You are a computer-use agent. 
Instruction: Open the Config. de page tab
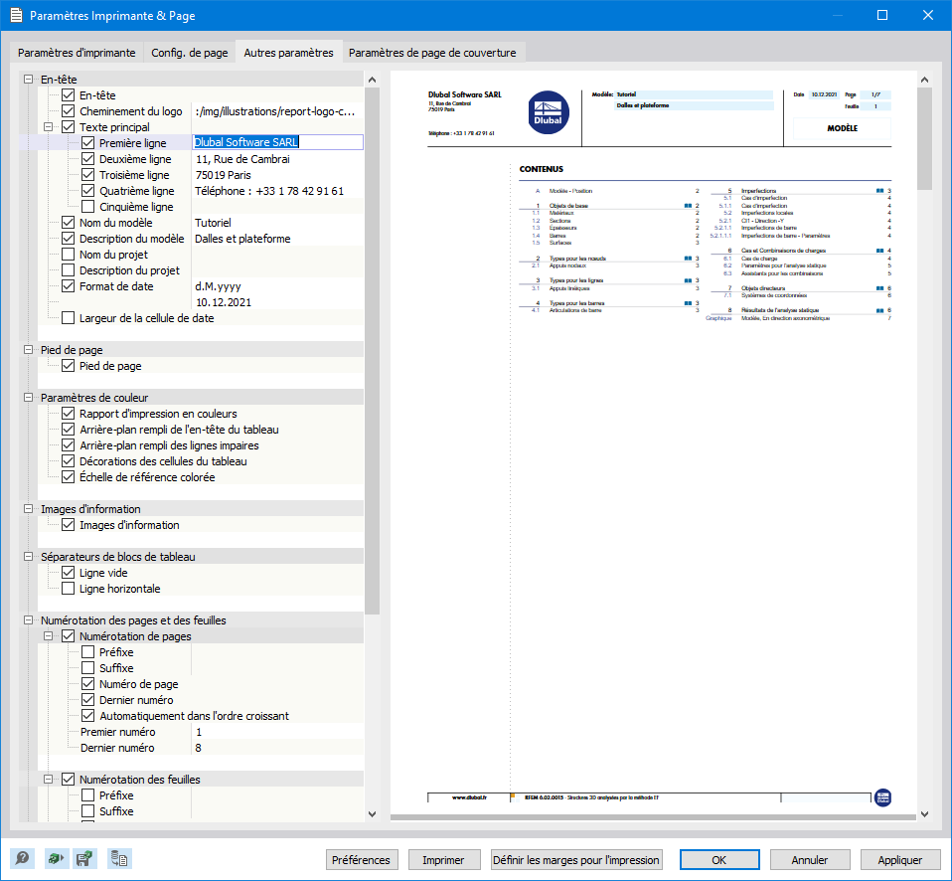[190, 53]
